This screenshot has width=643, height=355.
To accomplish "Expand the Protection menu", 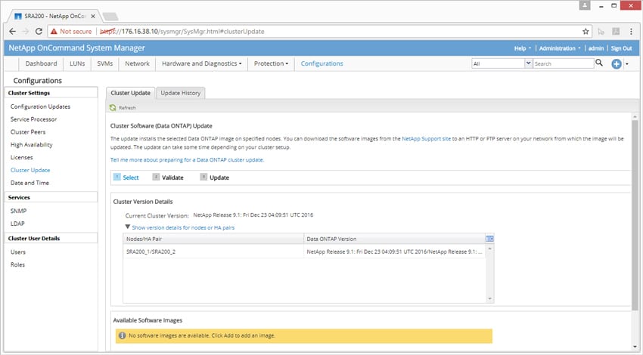I will click(271, 63).
